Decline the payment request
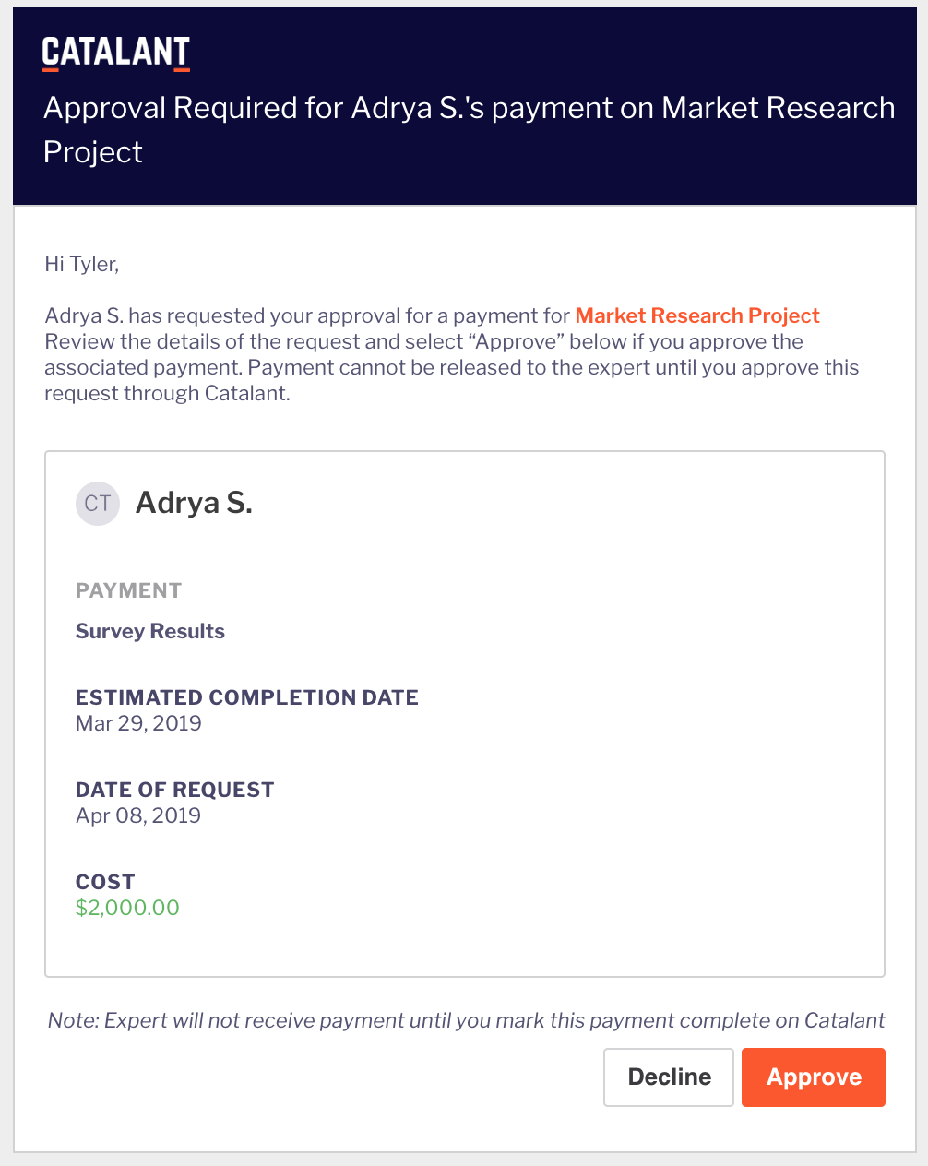The height and width of the screenshot is (1166, 928). coord(669,1077)
